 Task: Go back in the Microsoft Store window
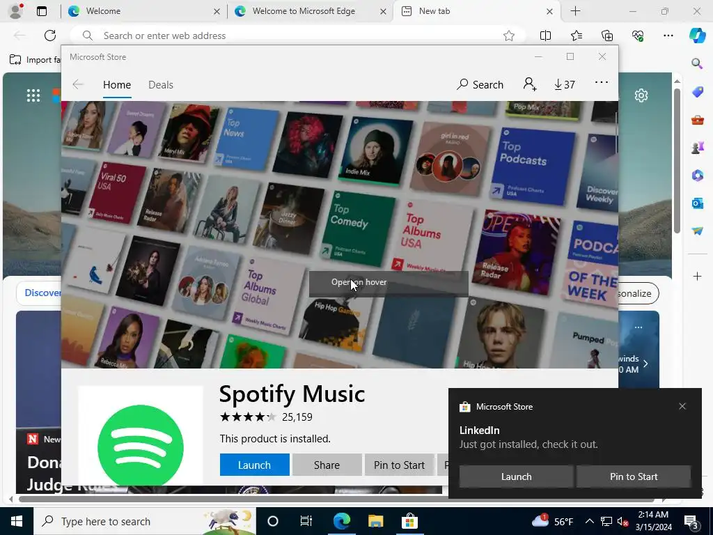point(78,84)
